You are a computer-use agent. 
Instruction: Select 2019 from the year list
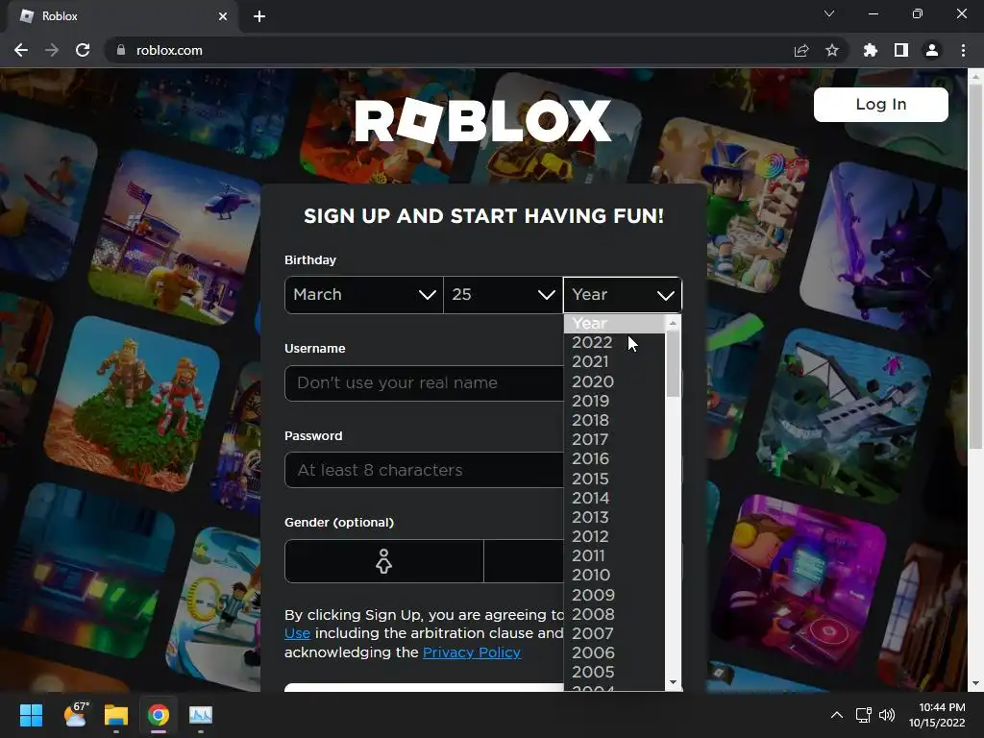614,401
